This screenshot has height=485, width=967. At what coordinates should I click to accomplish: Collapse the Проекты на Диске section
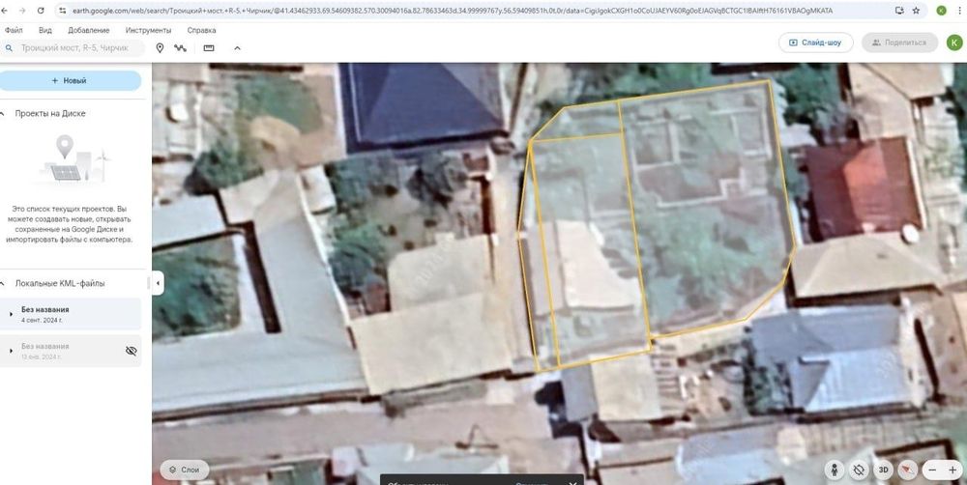click(x=2, y=113)
